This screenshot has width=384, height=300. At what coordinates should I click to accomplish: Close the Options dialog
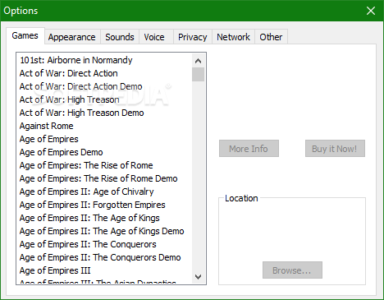click(371, 11)
